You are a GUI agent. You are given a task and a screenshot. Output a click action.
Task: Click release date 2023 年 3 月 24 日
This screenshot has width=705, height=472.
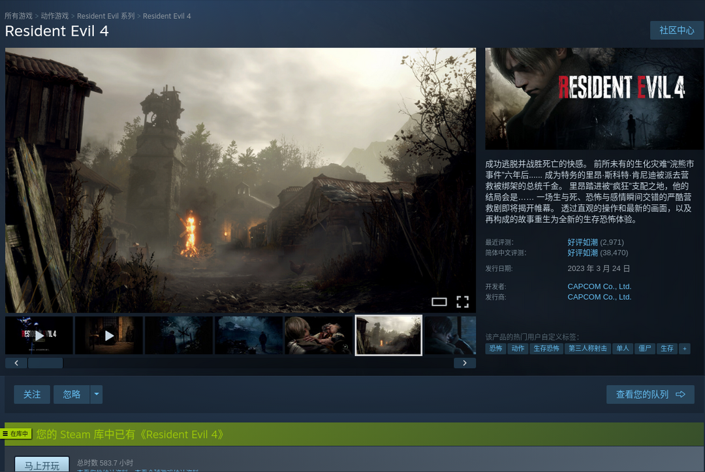pos(599,268)
